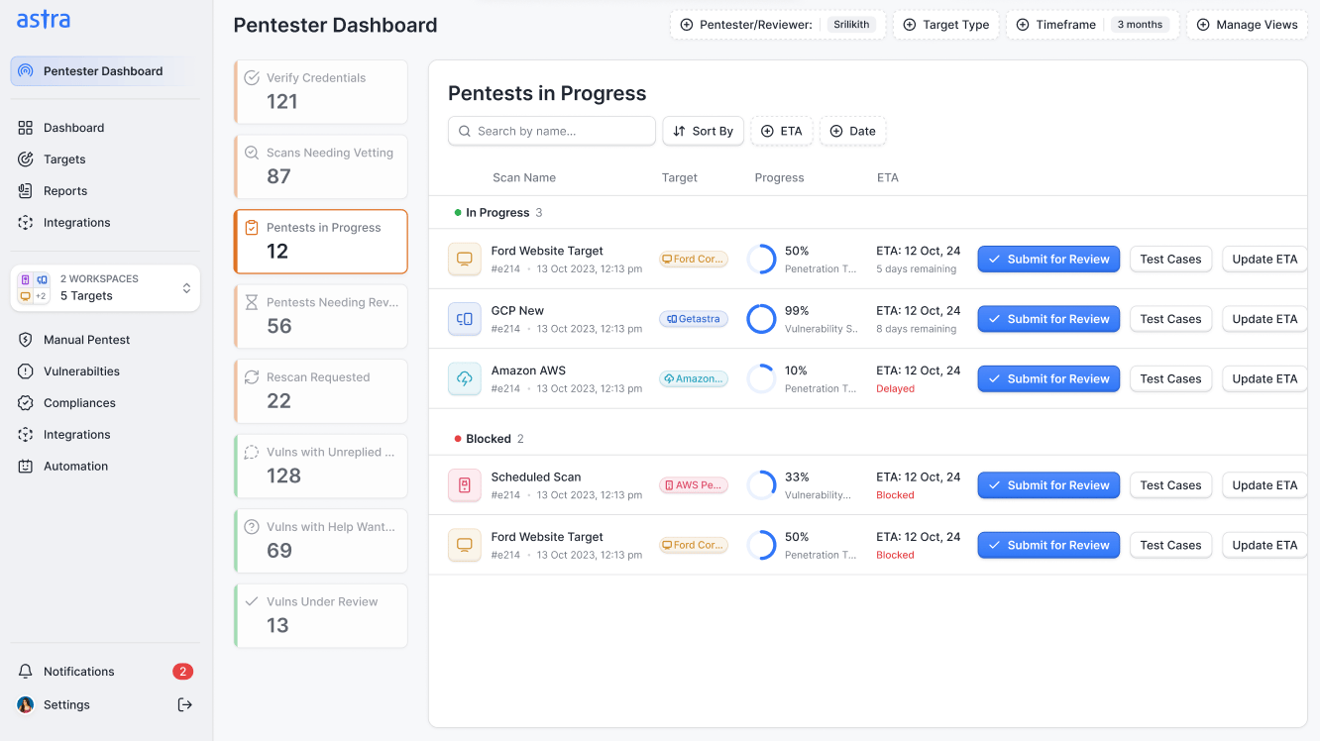The height and width of the screenshot is (741, 1320).
Task: Open the Pentester/Reviewer filter
Action: click(779, 25)
